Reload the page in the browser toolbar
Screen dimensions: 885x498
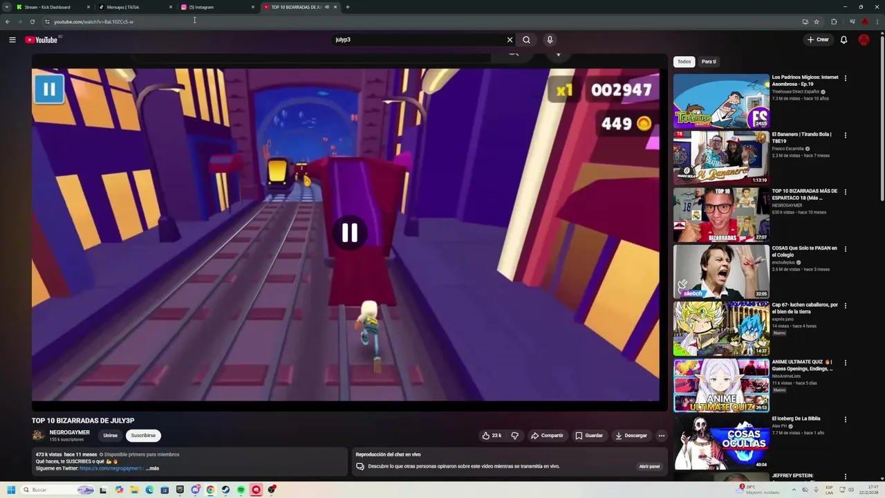(32, 21)
